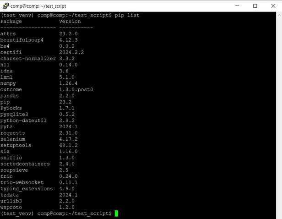This screenshot has width=282, height=219.
Task: Click the 'charset-normalizer' package name
Action: (x=28, y=59)
